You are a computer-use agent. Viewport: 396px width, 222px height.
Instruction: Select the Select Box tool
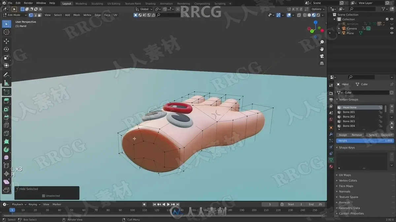6,24
